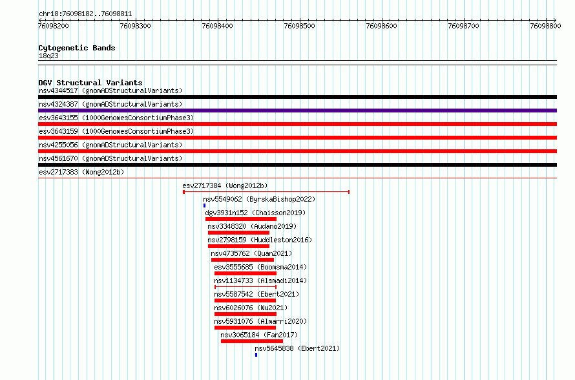Image resolution: width=575 pixels, height=380 pixels.
Task: Click the red bar under dgv3931n152
Action: click(x=241, y=219)
